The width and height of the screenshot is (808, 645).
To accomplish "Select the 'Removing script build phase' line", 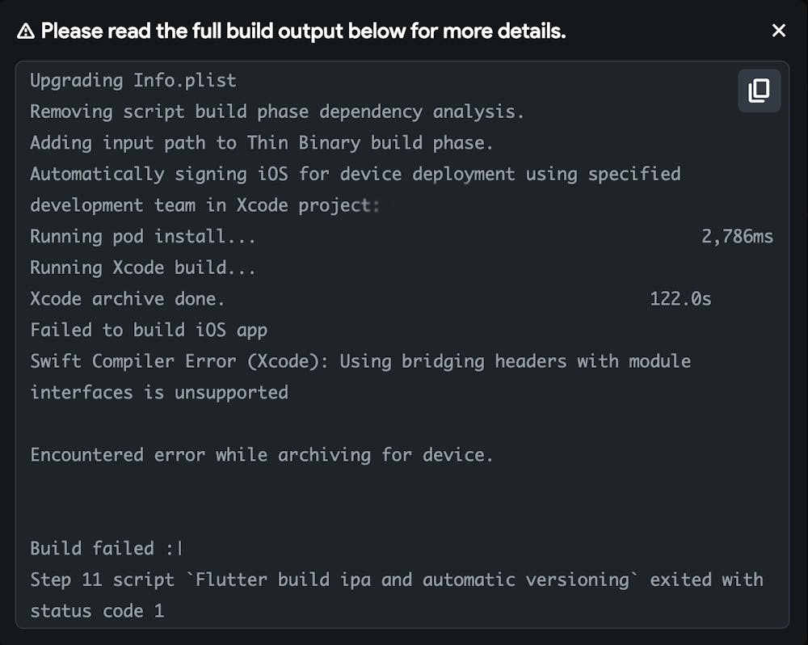I will click(277, 112).
